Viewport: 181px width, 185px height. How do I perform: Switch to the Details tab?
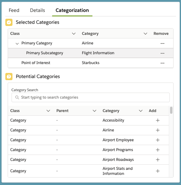(x=38, y=10)
